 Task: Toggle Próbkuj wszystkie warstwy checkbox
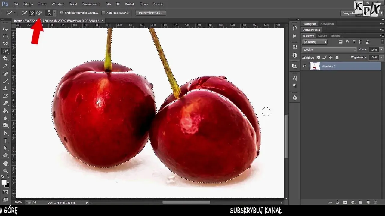pyautogui.click(x=62, y=13)
